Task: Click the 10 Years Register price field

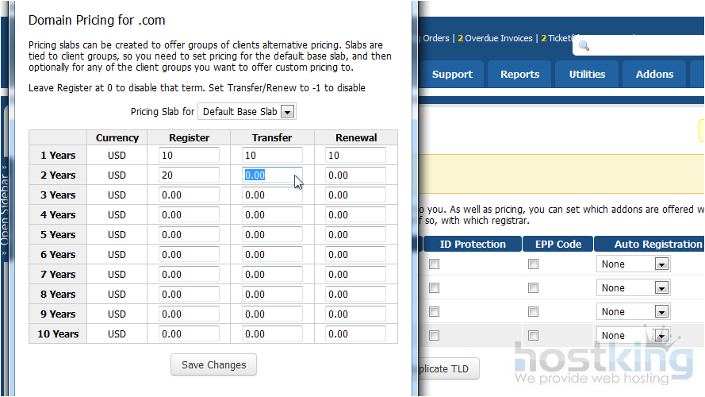Action: tap(189, 334)
